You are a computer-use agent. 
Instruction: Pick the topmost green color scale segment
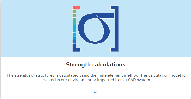coord(74,12)
